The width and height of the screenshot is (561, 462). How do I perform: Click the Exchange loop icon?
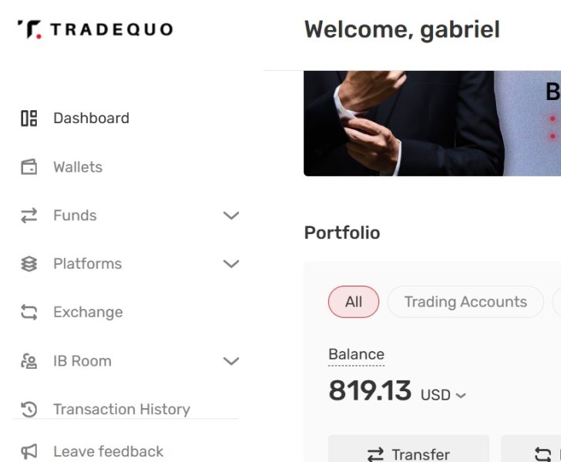pyautogui.click(x=29, y=313)
